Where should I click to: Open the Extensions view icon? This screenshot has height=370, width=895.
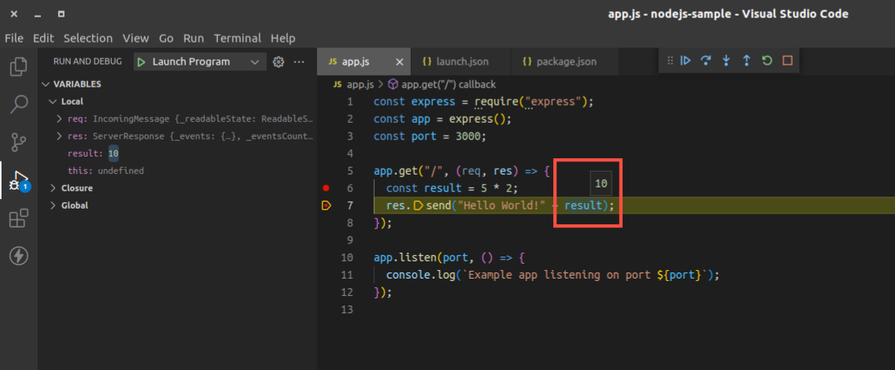(x=18, y=218)
